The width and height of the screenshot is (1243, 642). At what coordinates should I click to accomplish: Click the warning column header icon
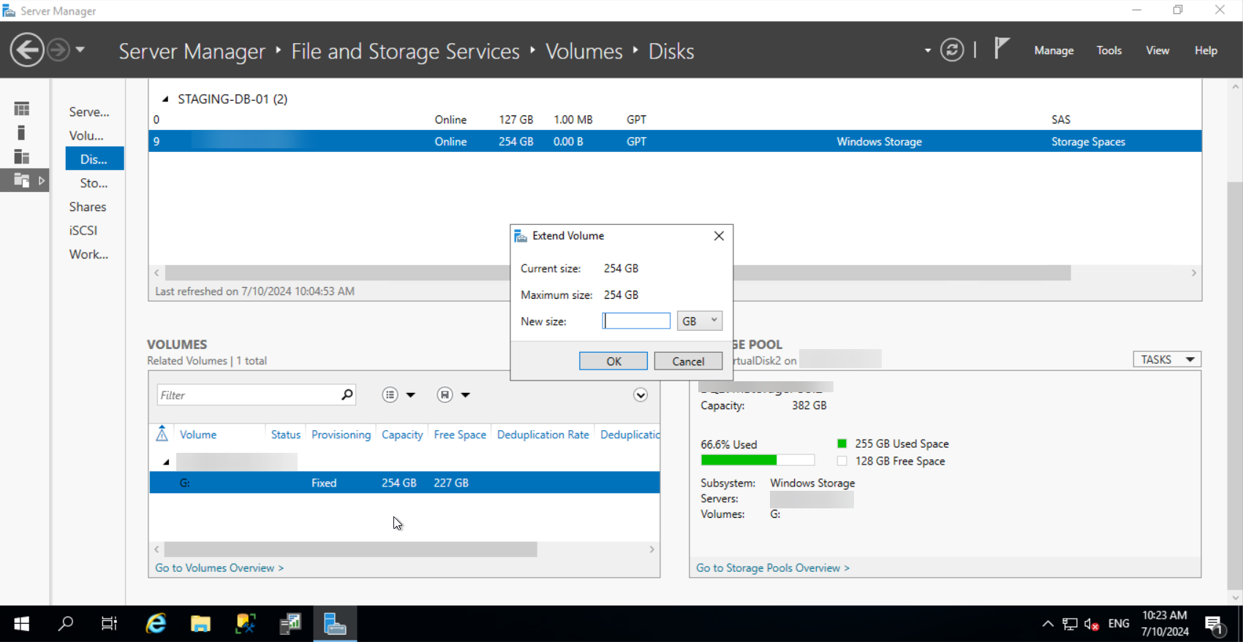pos(162,434)
